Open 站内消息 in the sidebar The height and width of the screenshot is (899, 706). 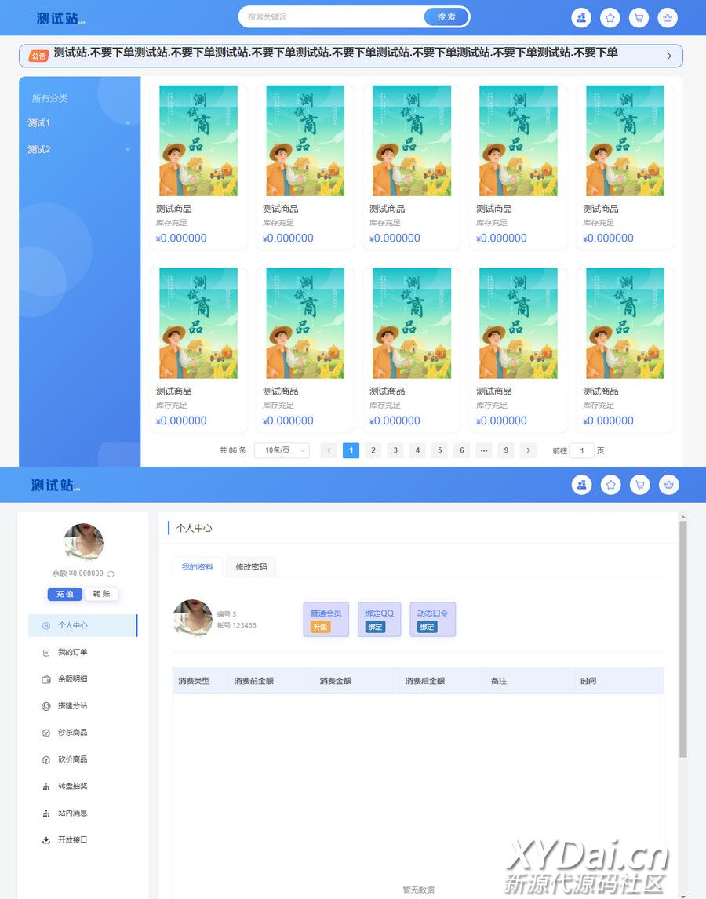(72, 813)
